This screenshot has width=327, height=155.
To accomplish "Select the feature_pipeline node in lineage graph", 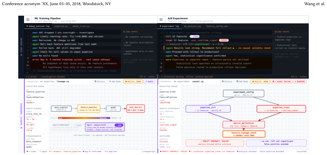I will point(89,108).
